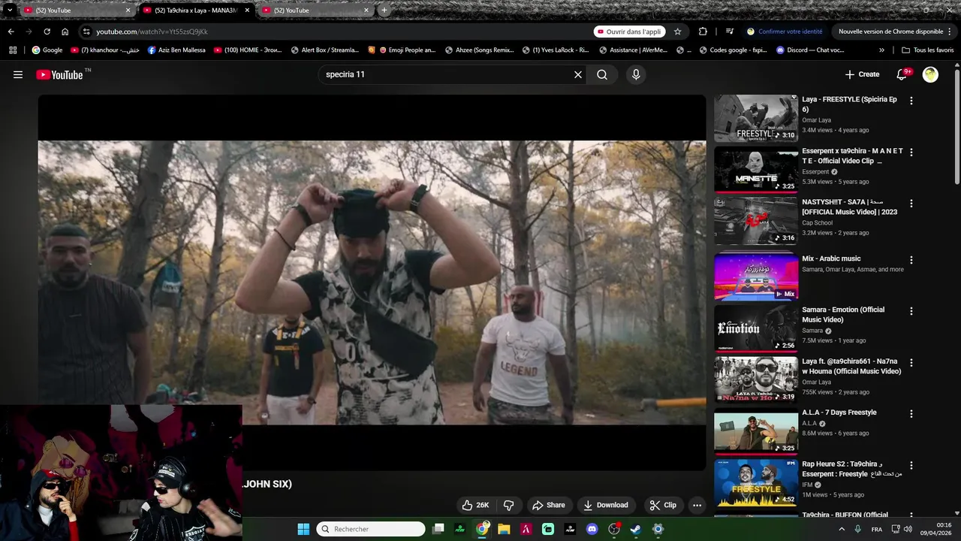Open the Chrome apps grid in bookmarks bar

13,50
